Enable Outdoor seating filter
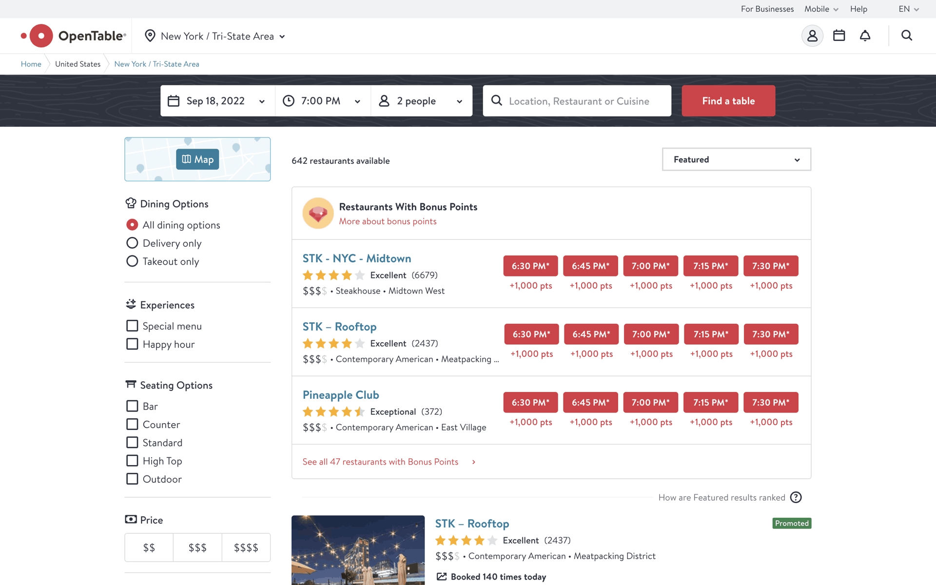Screen dimensions: 936x585 coord(132,479)
